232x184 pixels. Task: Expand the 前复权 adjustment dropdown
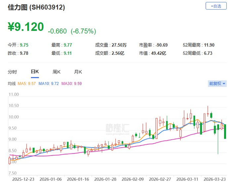217,84
